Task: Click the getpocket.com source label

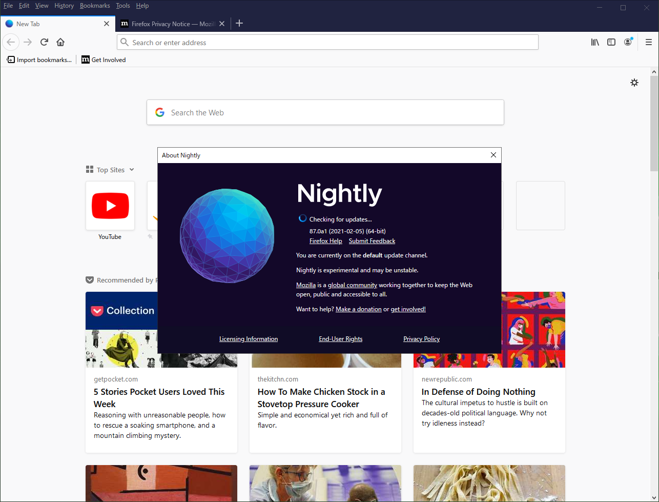Action: click(116, 379)
